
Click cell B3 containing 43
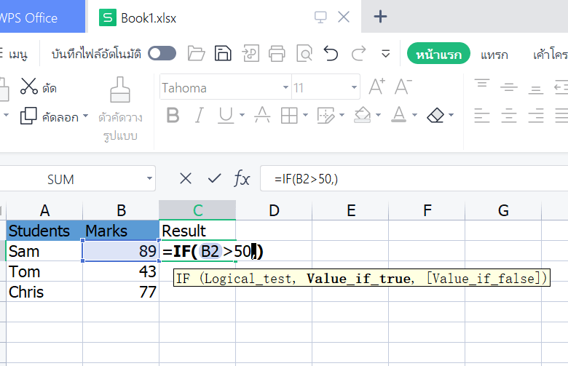(x=121, y=271)
